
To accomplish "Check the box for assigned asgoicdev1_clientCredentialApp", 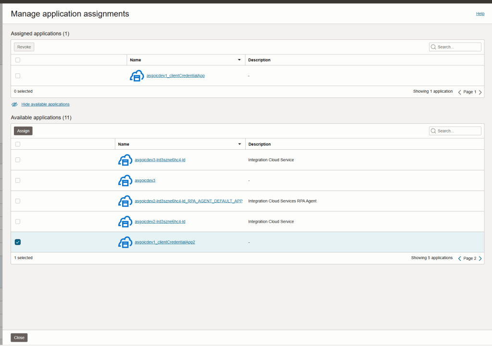I will [x=18, y=76].
